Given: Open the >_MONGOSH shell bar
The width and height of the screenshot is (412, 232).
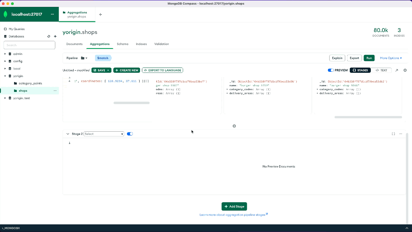Looking at the screenshot, I should (x=11, y=228).
